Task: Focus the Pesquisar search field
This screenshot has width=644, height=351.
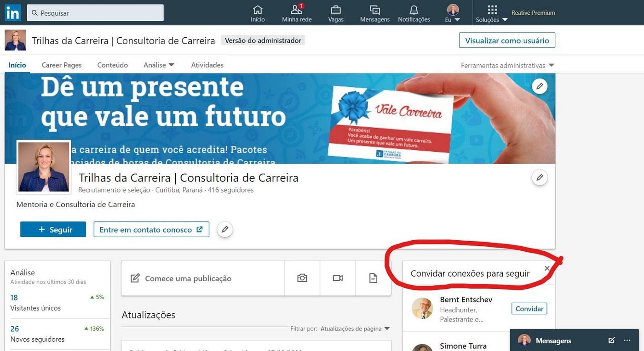Action: click(x=95, y=13)
